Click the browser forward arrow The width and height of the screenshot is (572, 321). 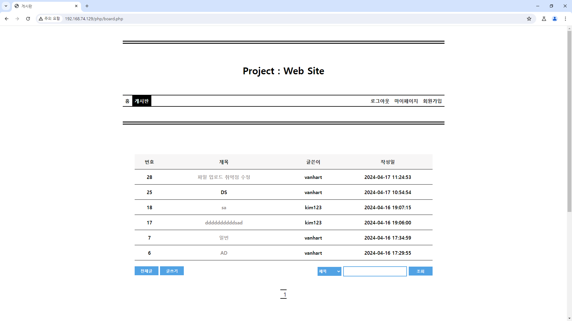[x=17, y=19]
